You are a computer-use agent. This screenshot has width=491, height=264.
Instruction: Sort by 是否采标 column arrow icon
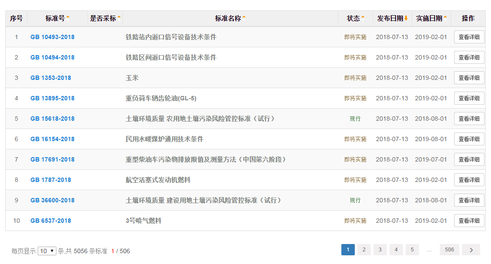pos(119,18)
